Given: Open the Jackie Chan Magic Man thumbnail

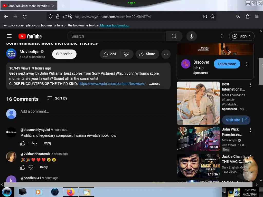Looking at the screenshot, I should click(198, 166).
